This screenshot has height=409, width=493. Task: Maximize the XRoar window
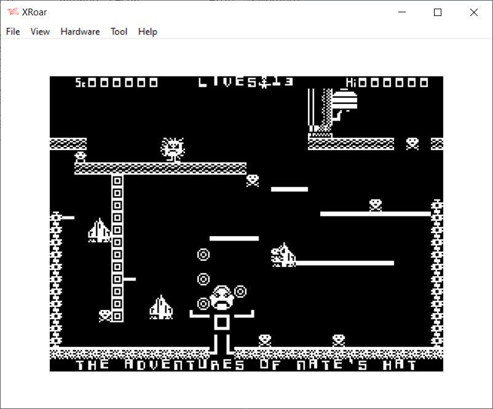tap(437, 12)
